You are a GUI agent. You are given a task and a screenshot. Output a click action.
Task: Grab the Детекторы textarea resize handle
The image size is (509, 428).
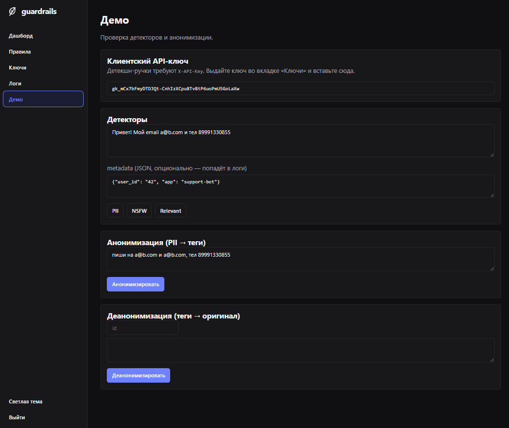coord(492,155)
